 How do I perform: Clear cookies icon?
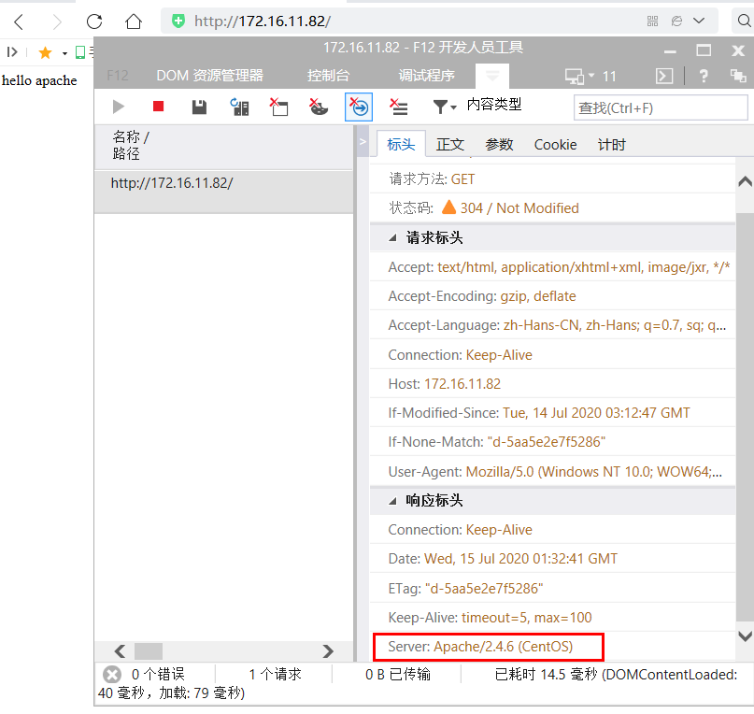(x=319, y=107)
